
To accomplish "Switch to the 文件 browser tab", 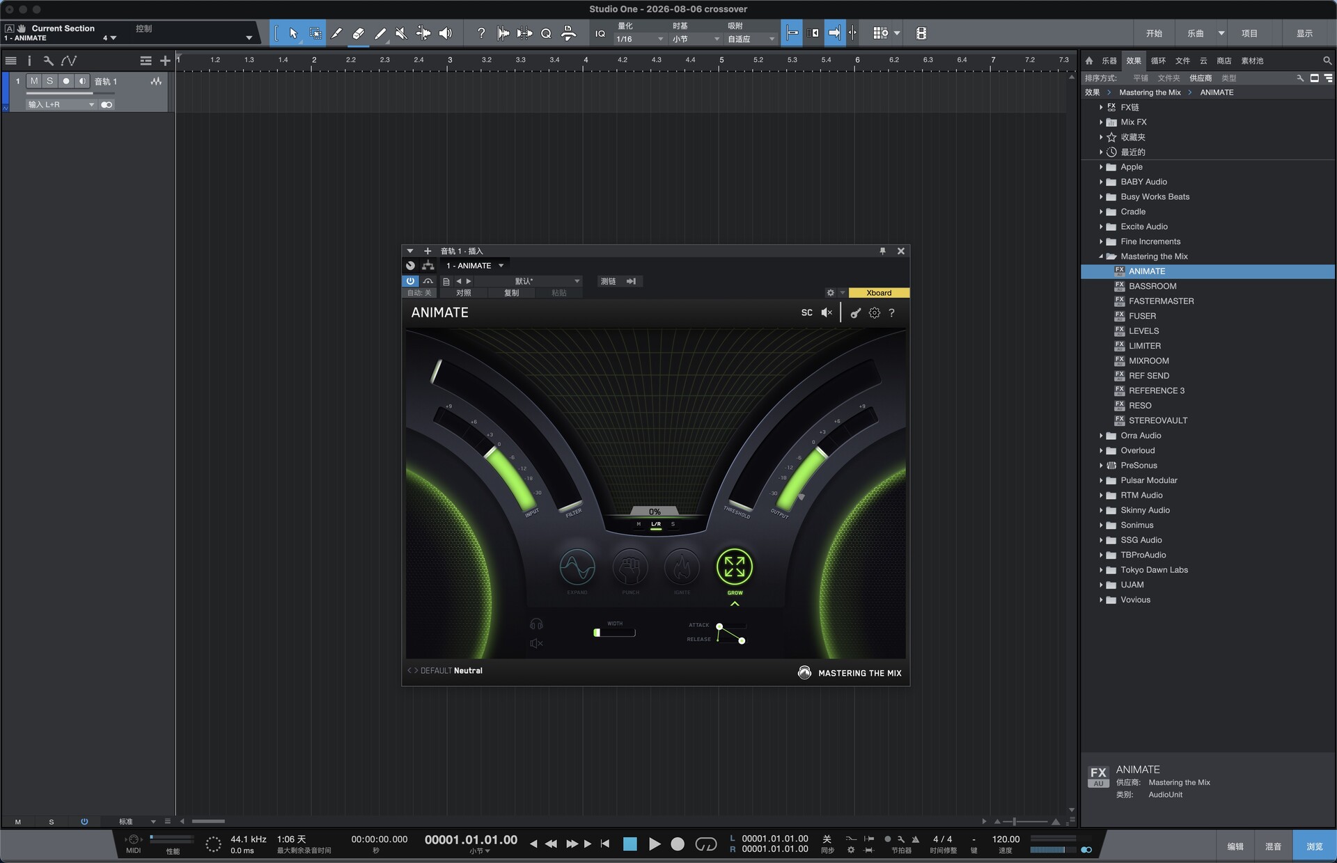I will 1182,61.
